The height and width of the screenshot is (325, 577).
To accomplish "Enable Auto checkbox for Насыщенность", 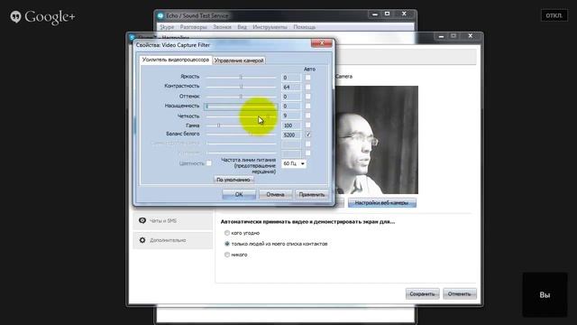I will coord(307,107).
